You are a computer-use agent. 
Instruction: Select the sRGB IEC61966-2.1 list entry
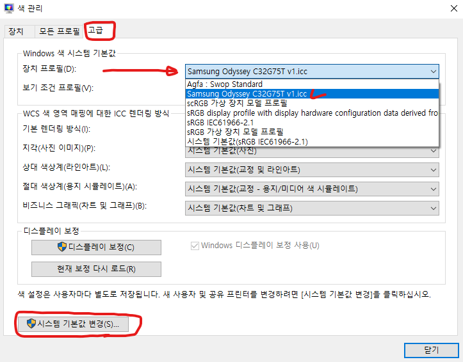click(312, 122)
